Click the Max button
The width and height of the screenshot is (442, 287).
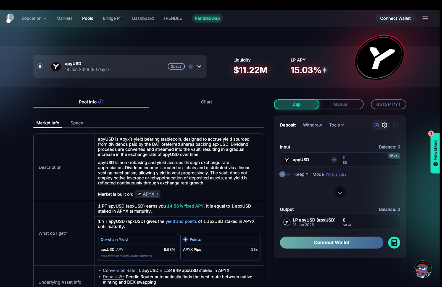click(394, 155)
